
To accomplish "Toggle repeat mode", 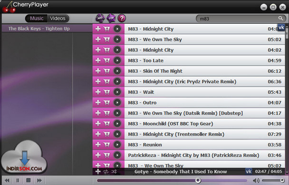I will [106, 172].
